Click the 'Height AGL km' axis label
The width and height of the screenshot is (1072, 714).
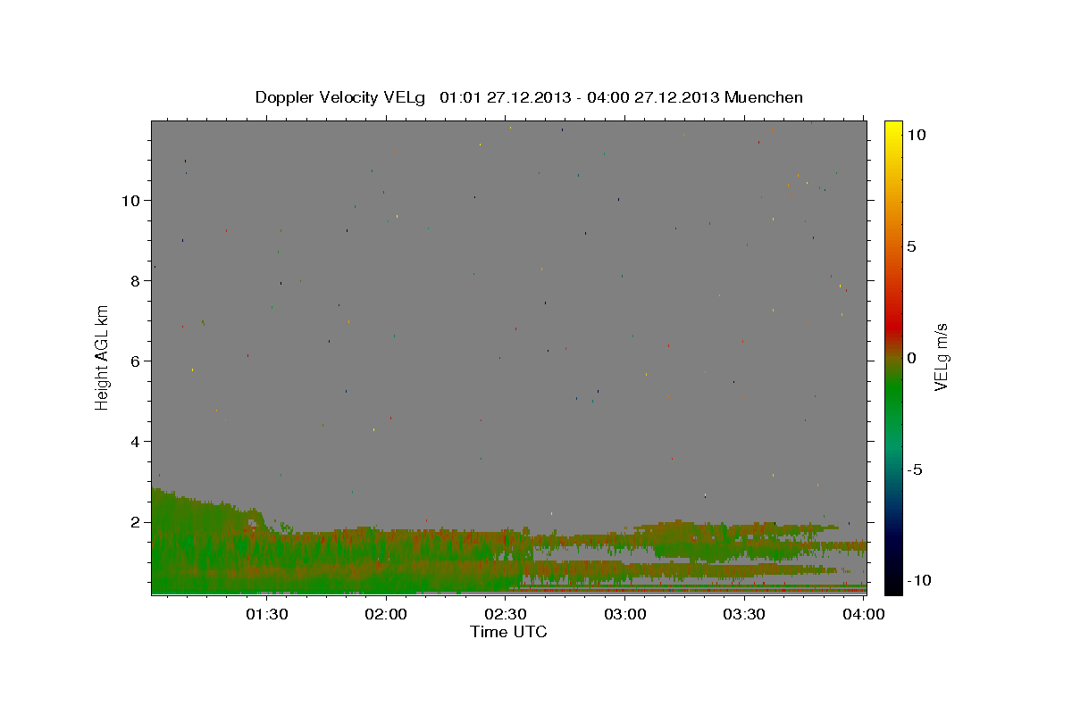coord(102,358)
